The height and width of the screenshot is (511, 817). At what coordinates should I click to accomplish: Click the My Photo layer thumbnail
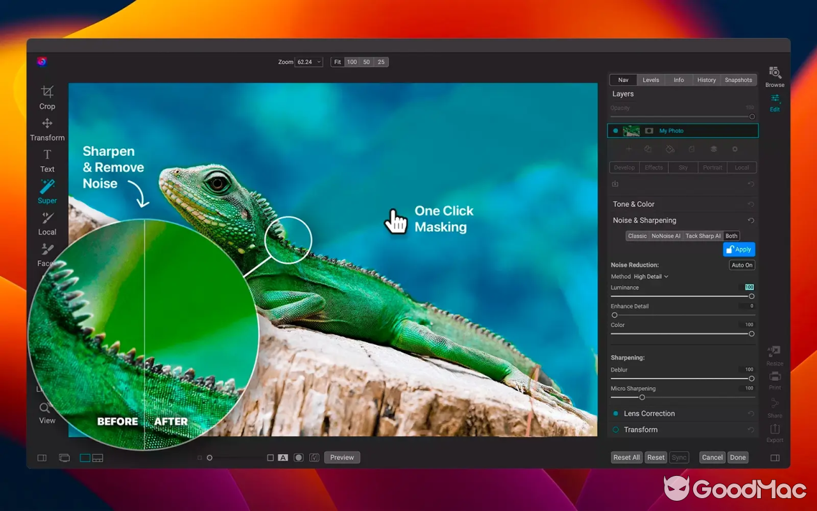click(631, 130)
